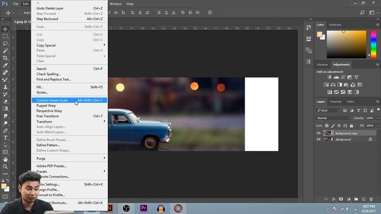The width and height of the screenshot is (381, 214).
Task: Open the Layers panel options menu
Action: coord(377,102)
